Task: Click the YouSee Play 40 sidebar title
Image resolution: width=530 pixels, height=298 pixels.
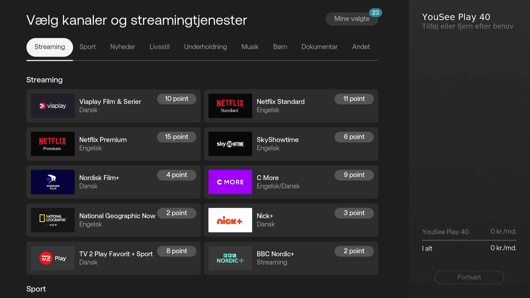Action: [x=456, y=17]
